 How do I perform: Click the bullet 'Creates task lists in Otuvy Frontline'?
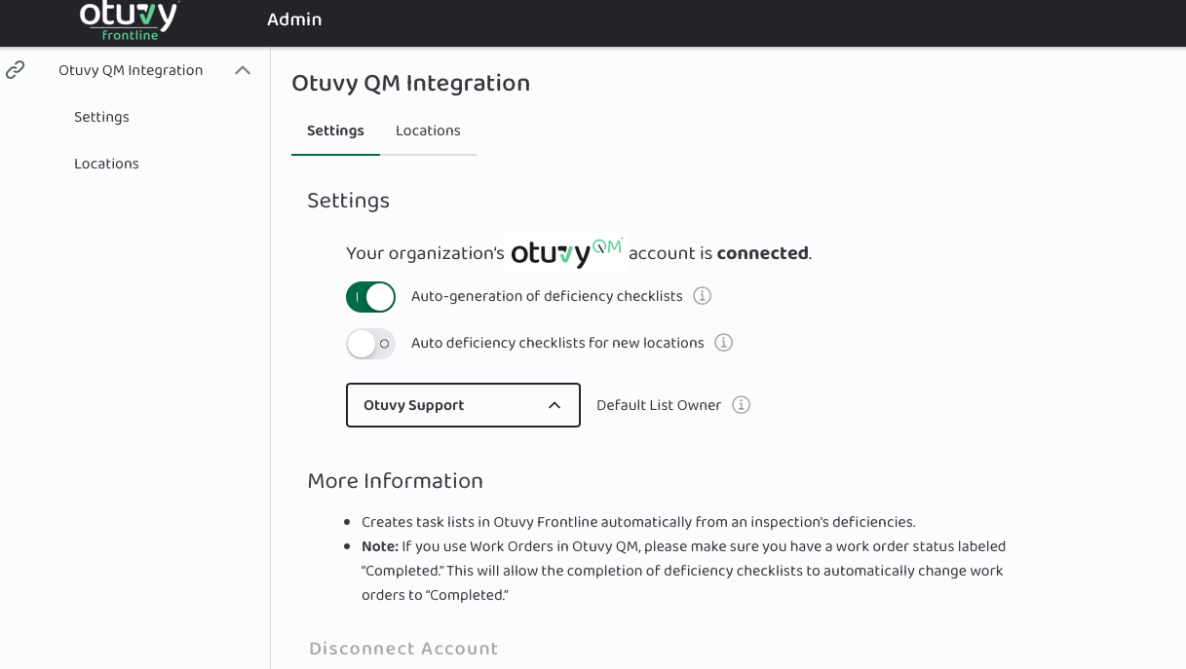pyautogui.click(x=638, y=522)
